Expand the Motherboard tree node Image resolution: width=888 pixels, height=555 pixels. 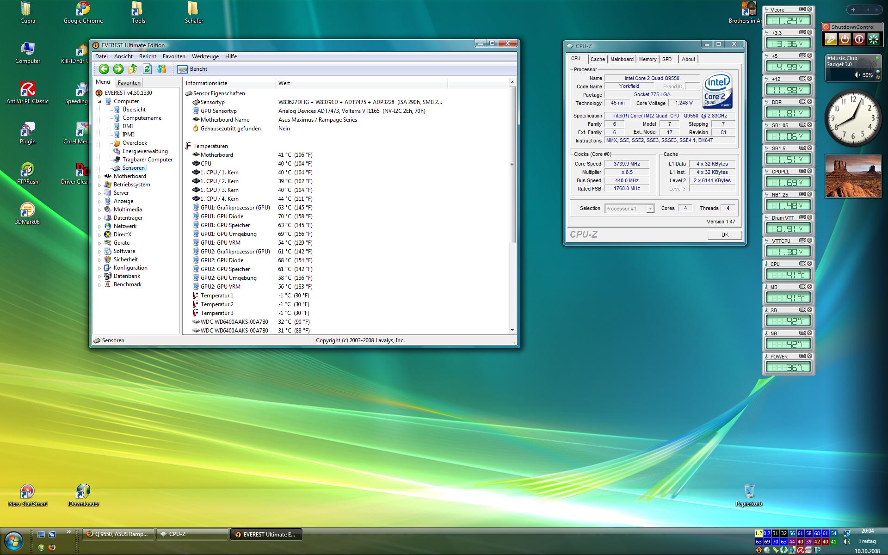(x=99, y=176)
